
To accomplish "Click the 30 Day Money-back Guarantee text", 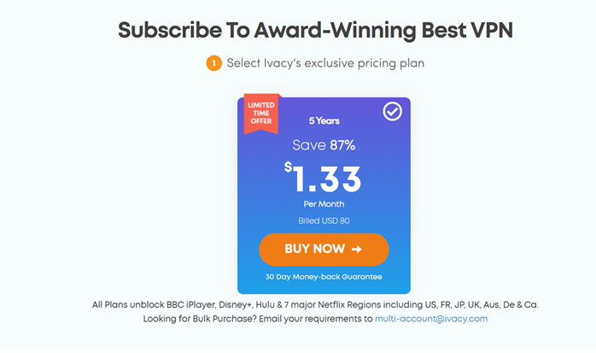I will [x=324, y=277].
